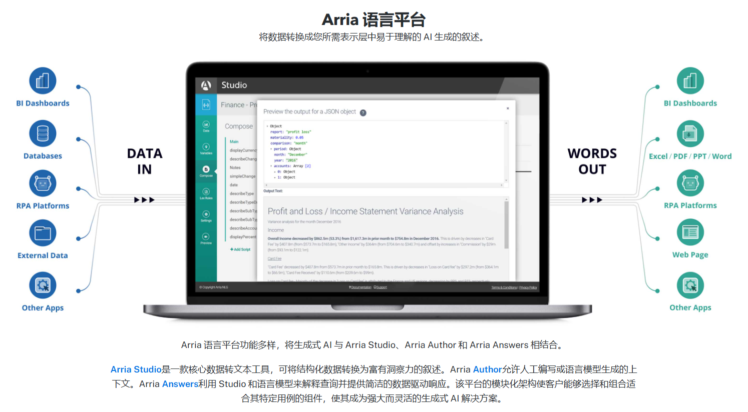The height and width of the screenshot is (412, 748).
Task: Select the Main script in Compose list
Action: click(234, 141)
